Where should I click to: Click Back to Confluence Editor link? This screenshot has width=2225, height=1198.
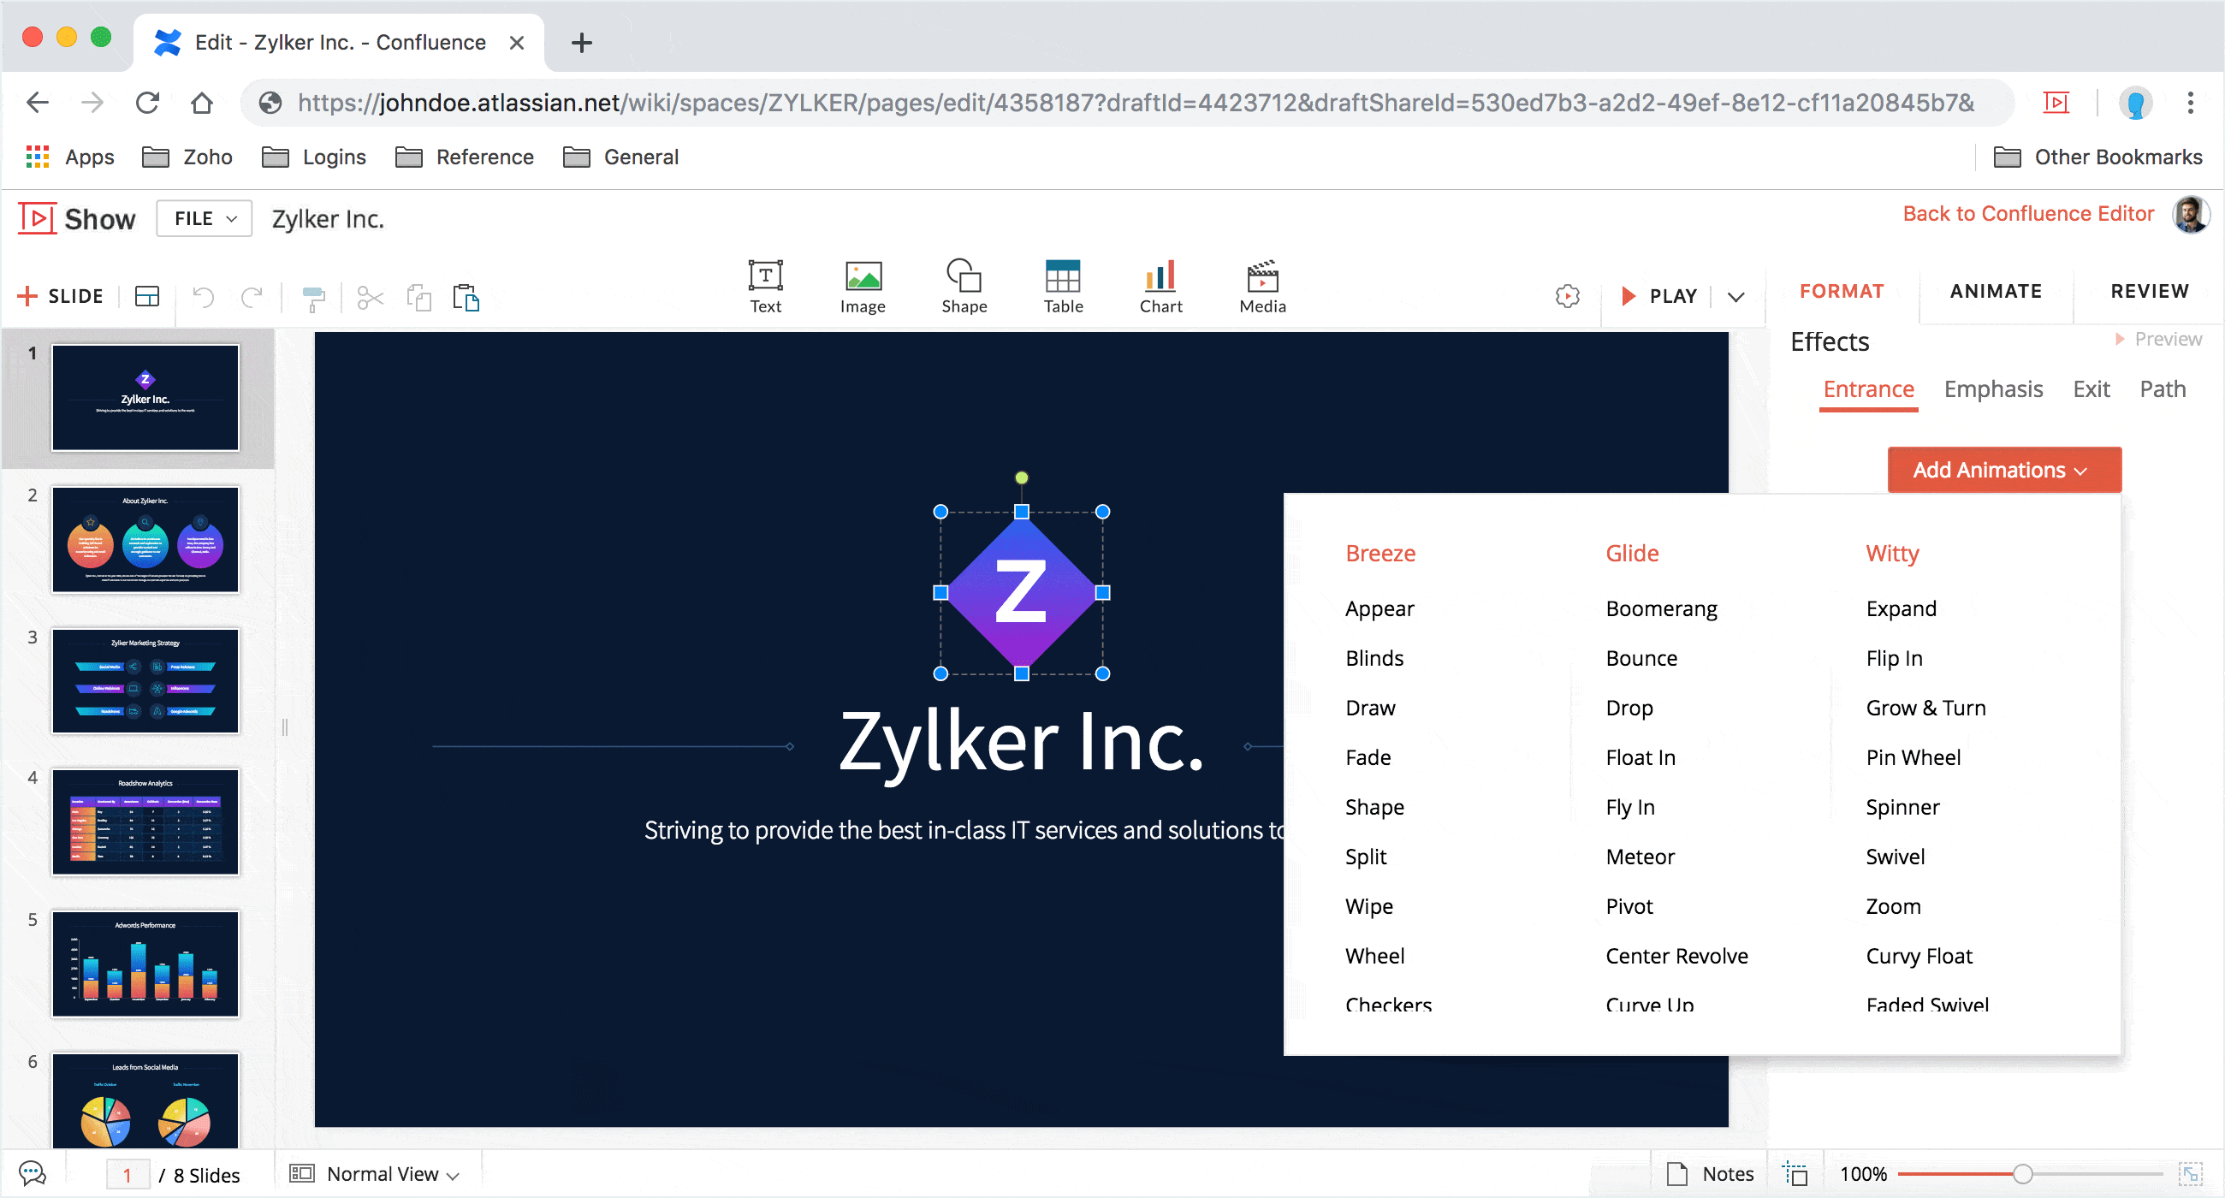click(x=2027, y=213)
